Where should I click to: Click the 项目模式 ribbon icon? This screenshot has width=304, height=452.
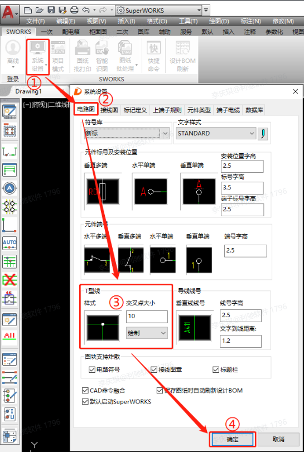coord(57,48)
